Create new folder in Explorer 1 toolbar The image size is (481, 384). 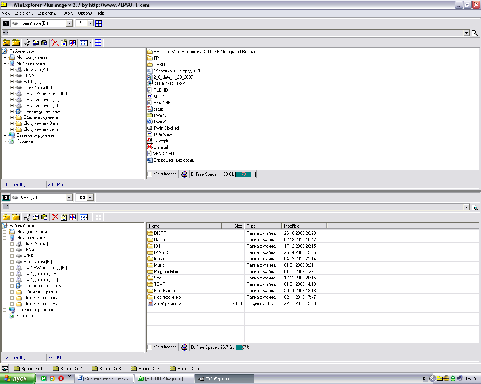tap(16, 43)
